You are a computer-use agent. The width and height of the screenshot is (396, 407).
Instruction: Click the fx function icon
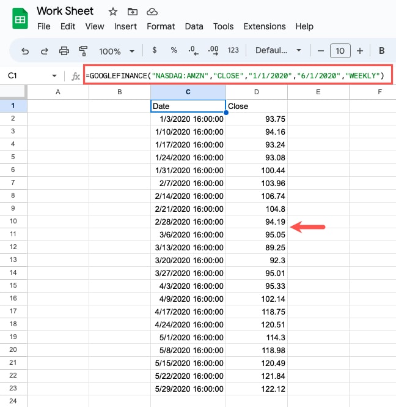pos(75,77)
